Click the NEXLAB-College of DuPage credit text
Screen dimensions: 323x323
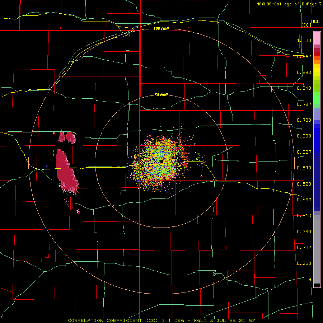tap(286, 4)
